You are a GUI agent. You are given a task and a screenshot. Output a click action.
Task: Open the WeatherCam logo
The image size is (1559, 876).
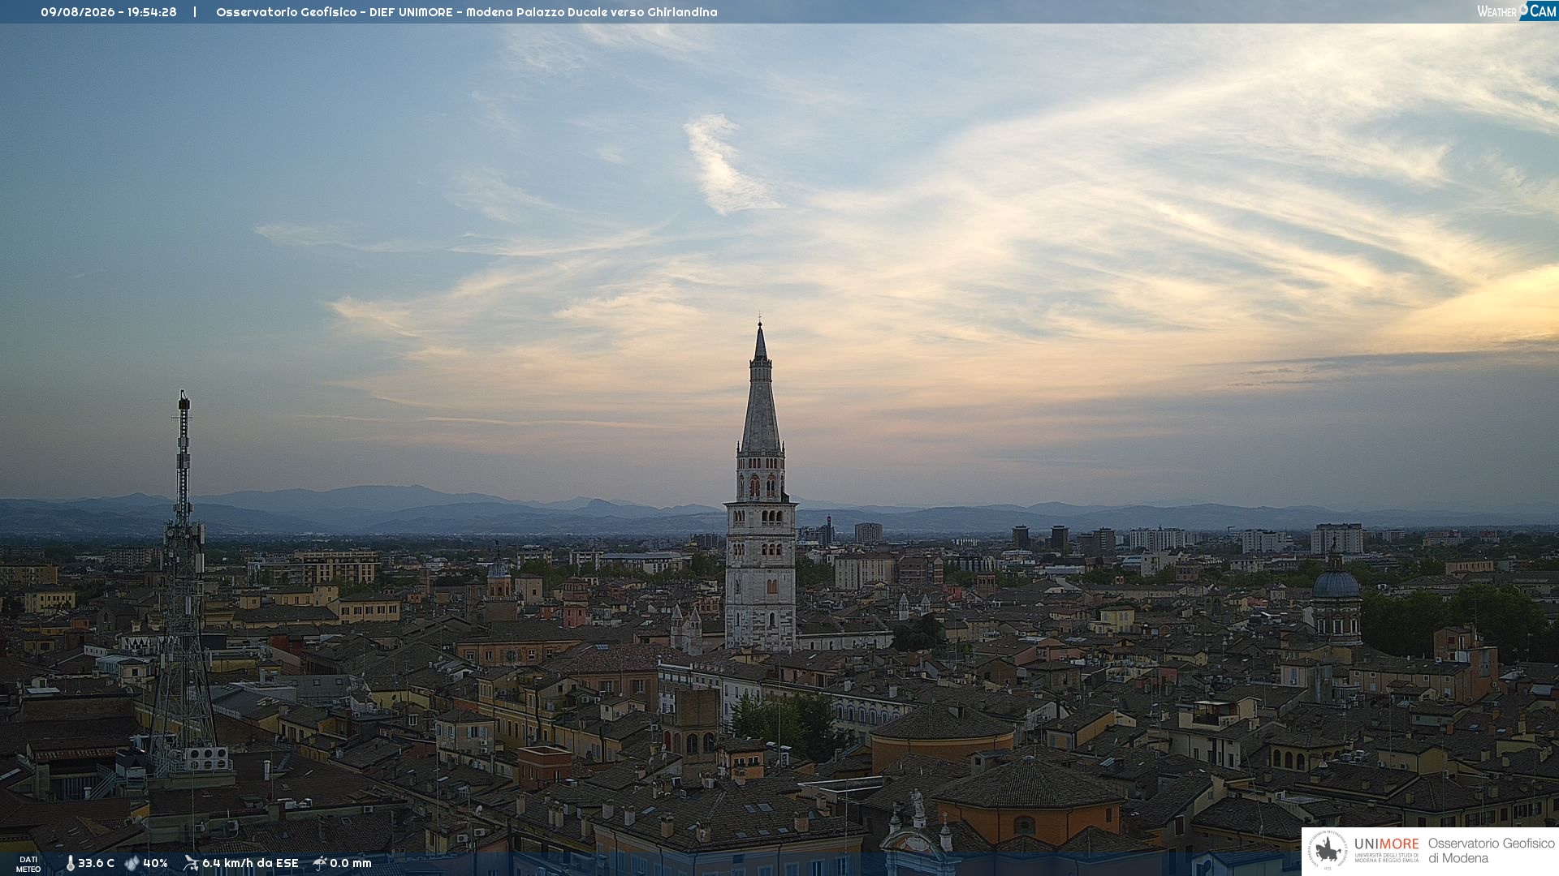tap(1517, 11)
